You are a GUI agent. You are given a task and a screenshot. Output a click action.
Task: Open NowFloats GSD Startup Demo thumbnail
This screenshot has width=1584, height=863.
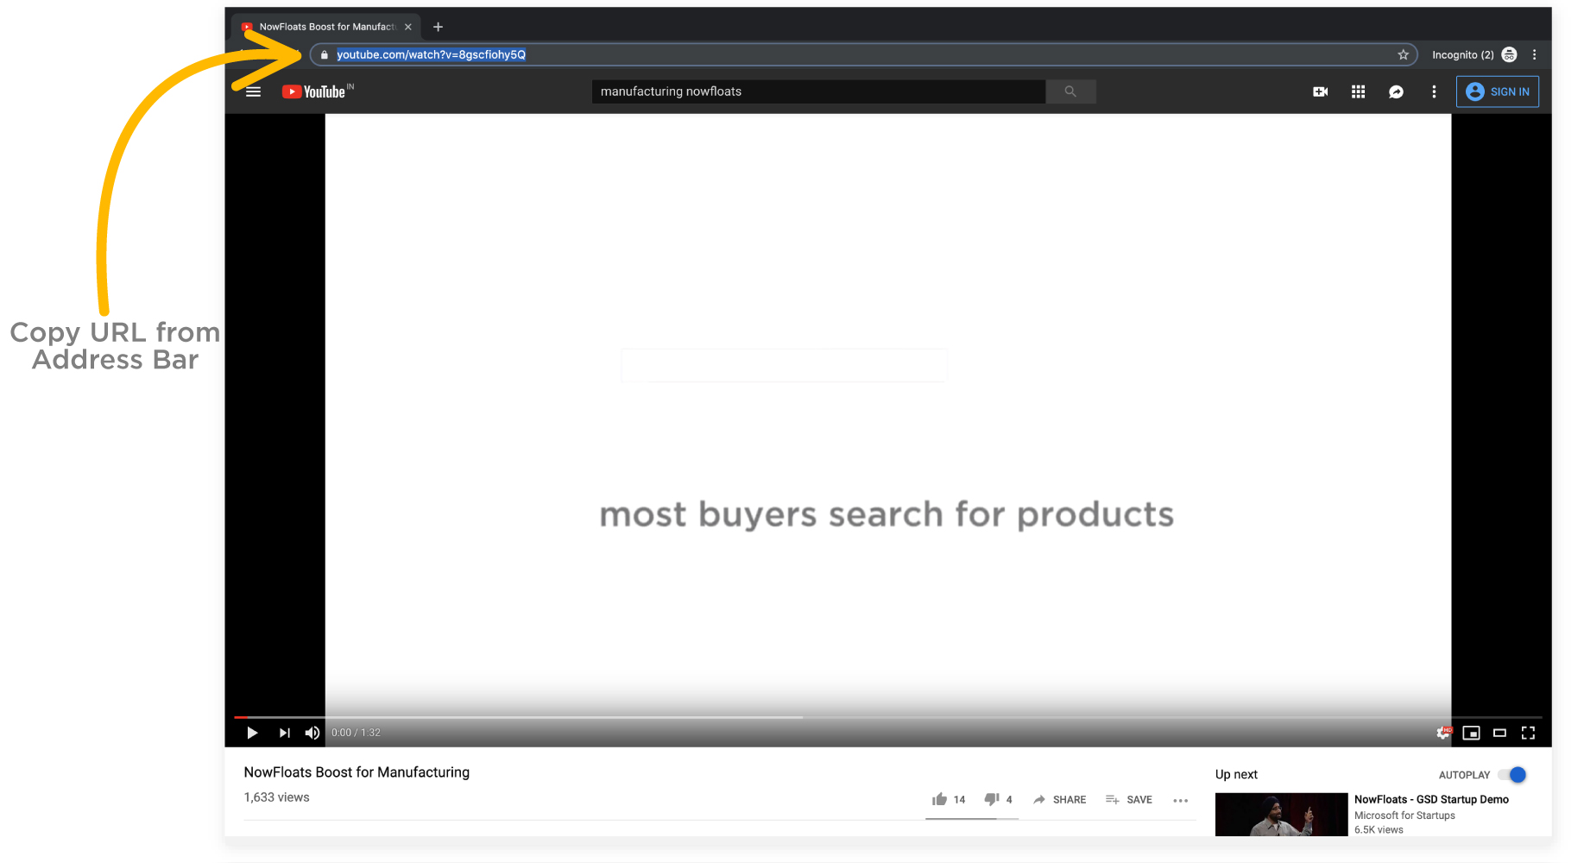pyautogui.click(x=1281, y=814)
